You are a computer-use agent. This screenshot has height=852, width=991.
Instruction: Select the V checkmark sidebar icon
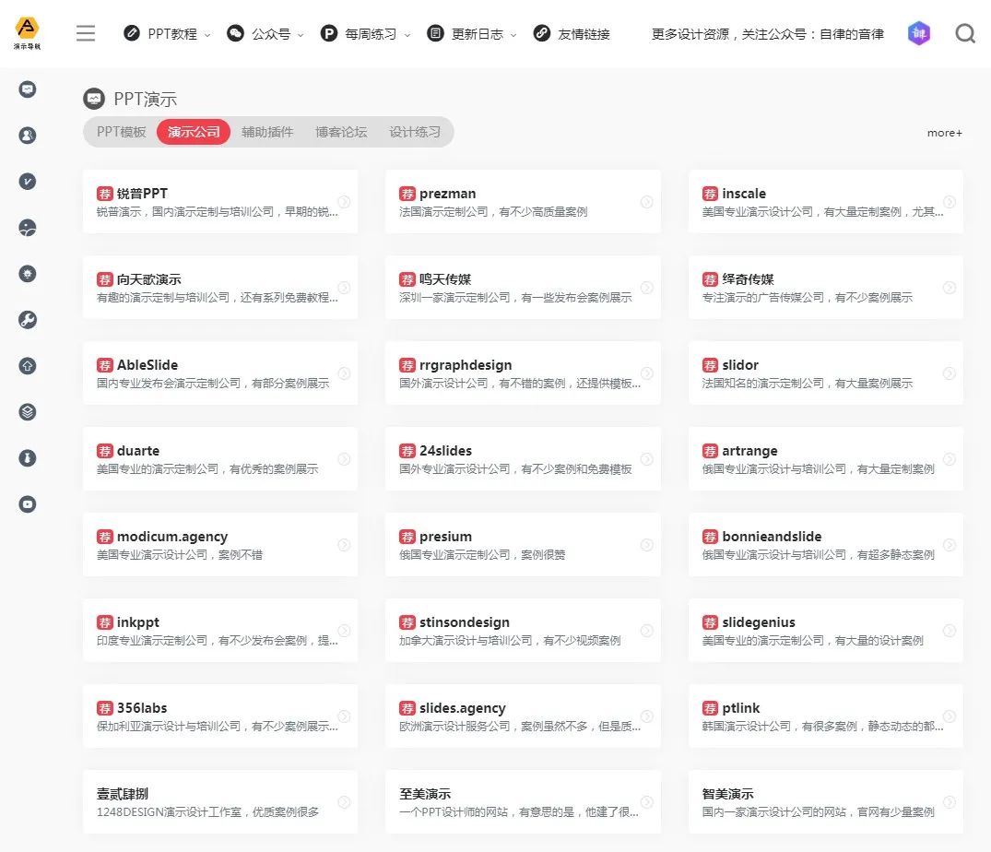(27, 182)
